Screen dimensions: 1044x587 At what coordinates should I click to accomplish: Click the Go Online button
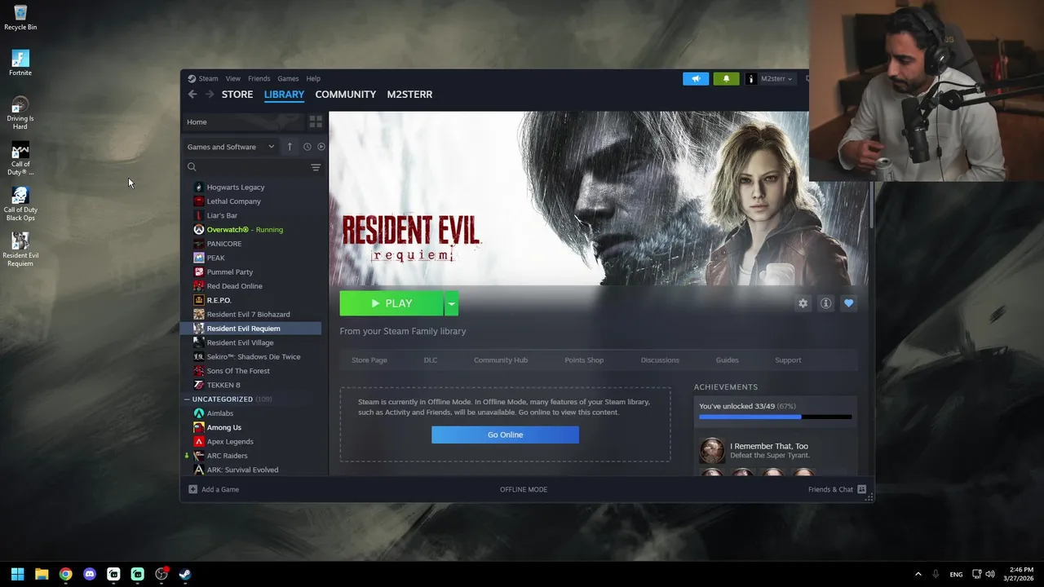pos(505,435)
